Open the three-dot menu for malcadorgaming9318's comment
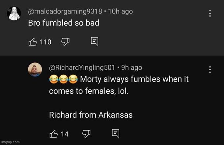 [210, 13]
